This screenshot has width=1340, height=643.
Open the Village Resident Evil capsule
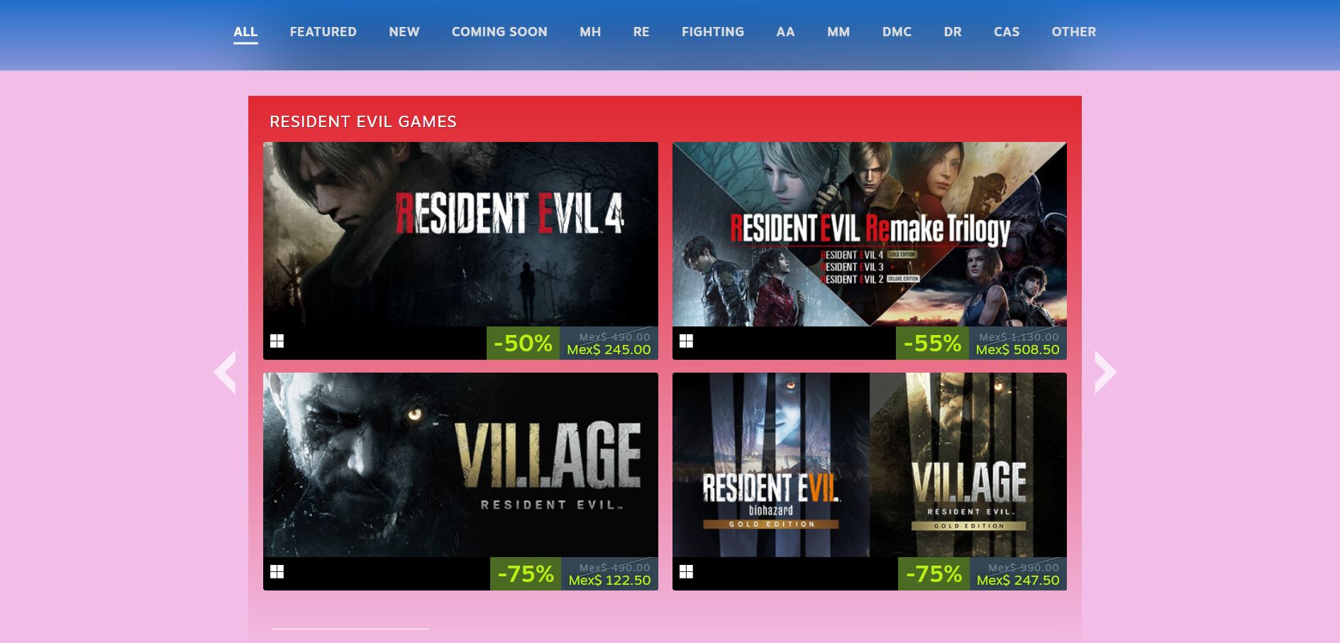460,465
